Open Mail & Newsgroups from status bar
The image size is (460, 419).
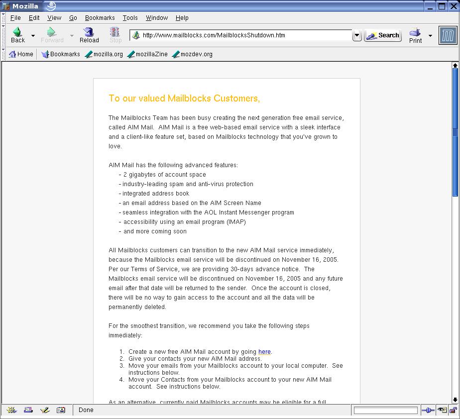point(28,410)
